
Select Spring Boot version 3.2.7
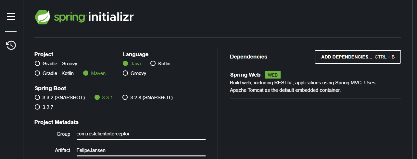37,107
